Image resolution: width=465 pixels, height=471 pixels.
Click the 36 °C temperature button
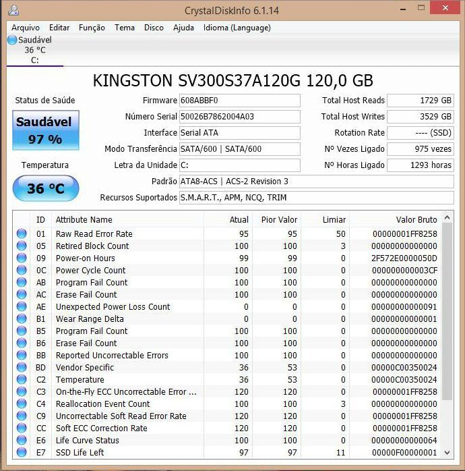(46, 188)
